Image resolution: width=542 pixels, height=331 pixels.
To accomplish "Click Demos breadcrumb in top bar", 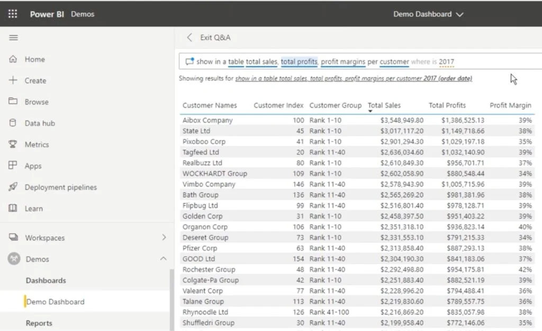I will pos(83,14).
